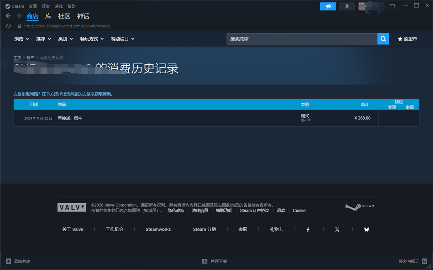The width and height of the screenshot is (433, 270).
Task: Click the magnifier search button
Action: [x=383, y=39]
